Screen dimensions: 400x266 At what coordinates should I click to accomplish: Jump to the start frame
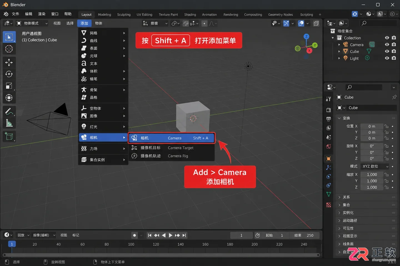coord(150,236)
